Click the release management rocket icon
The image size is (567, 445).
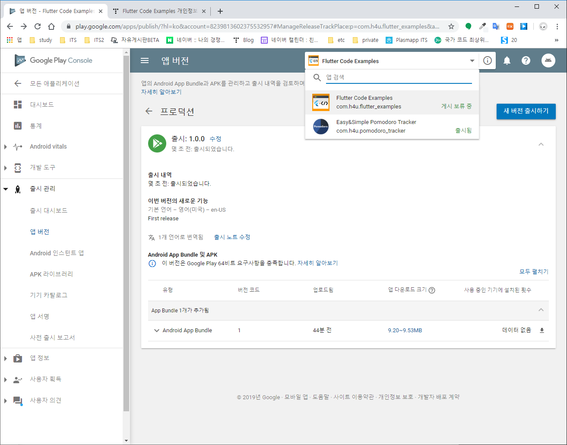18,189
